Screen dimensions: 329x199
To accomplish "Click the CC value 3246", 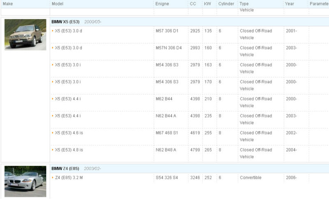I will [195, 178].
